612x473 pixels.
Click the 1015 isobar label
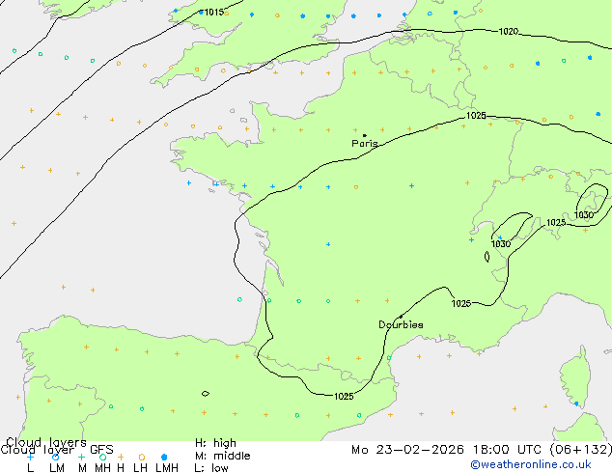[x=214, y=13]
